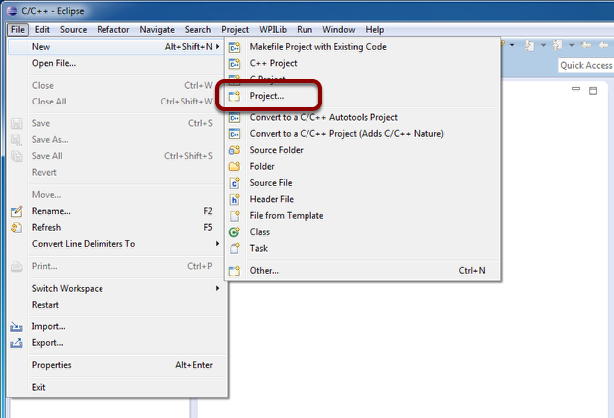Screen dimensions: 614x418
Task: Open the Project menu in menu bar
Action: tap(235, 30)
